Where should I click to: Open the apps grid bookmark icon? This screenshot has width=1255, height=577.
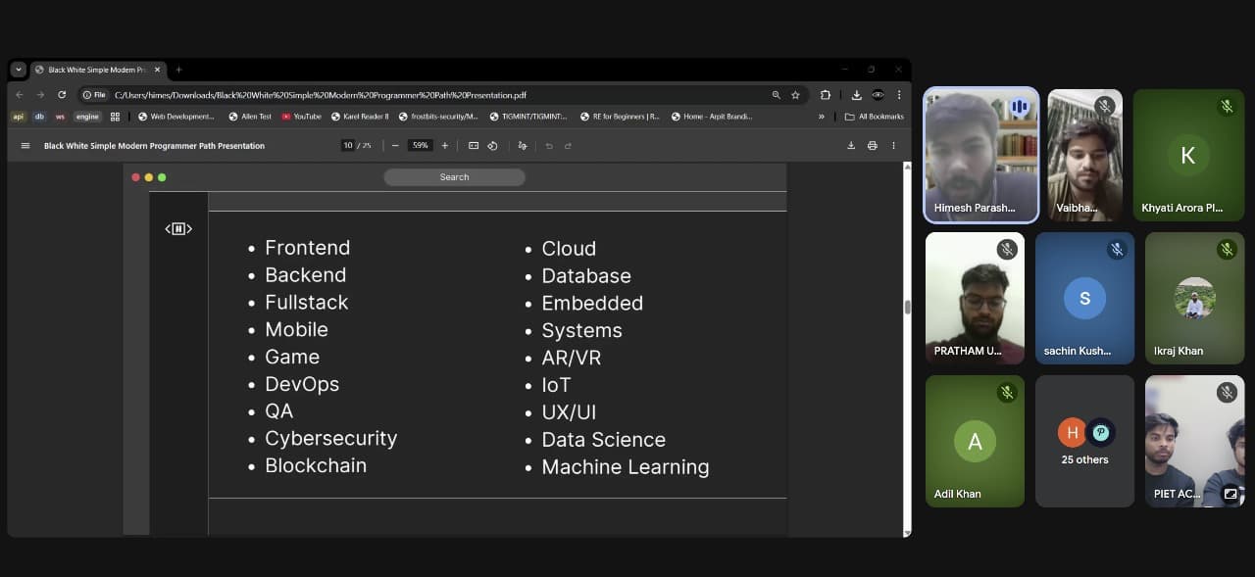point(115,117)
